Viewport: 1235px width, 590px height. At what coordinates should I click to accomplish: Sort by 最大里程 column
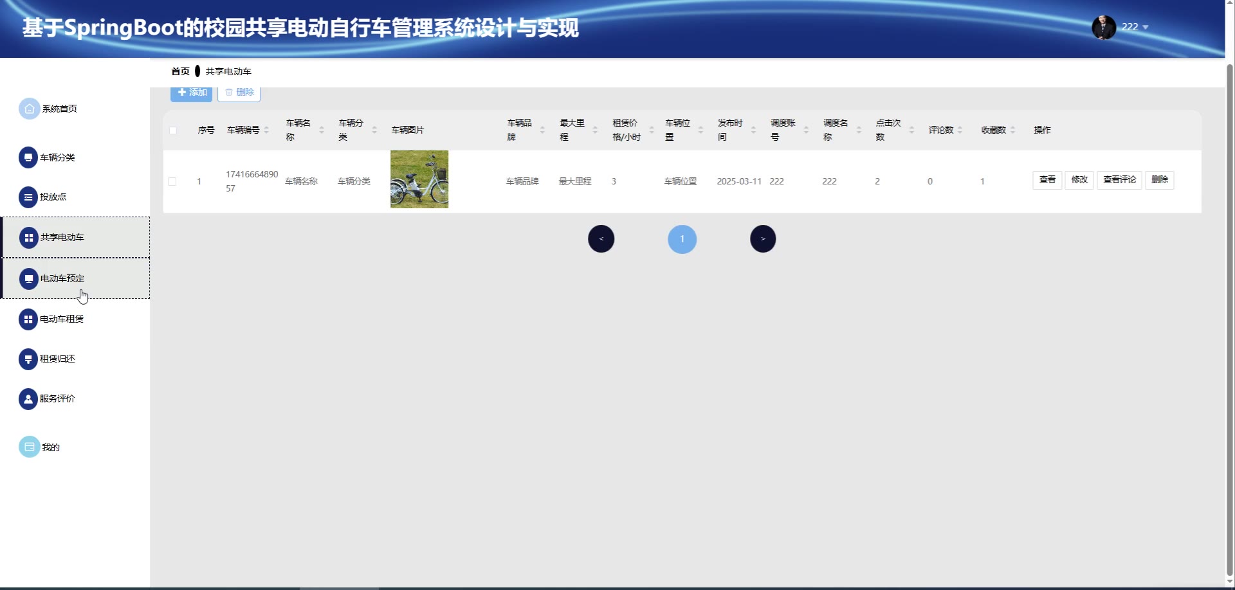596,130
